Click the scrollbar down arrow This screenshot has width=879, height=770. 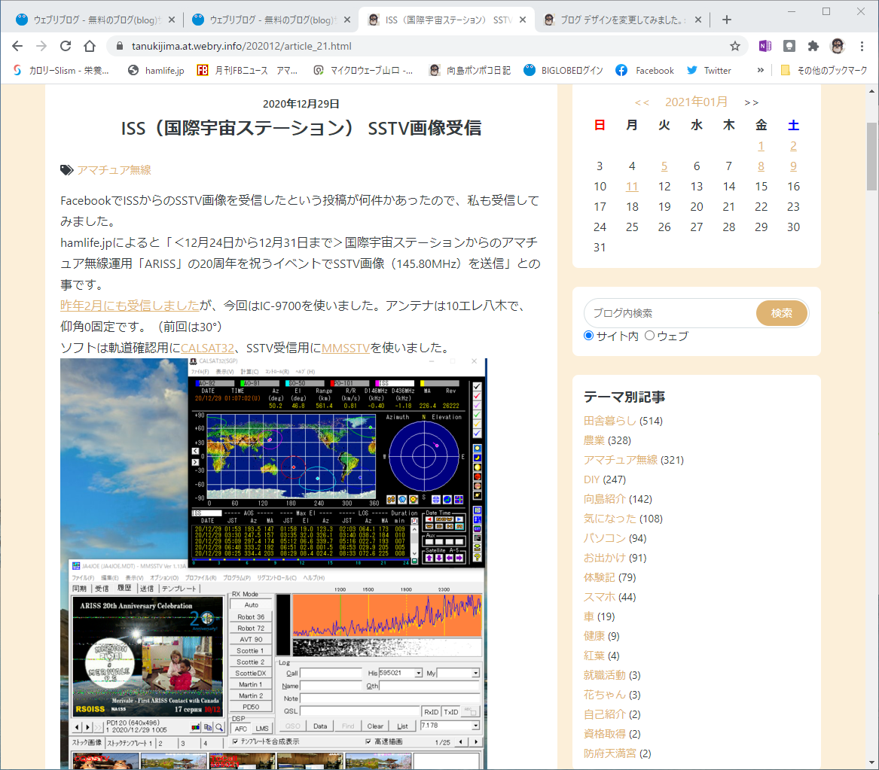[871, 762]
